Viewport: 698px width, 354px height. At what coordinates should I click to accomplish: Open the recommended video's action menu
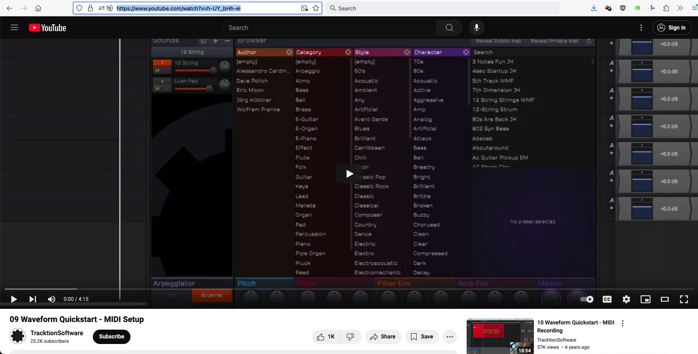coord(623,323)
